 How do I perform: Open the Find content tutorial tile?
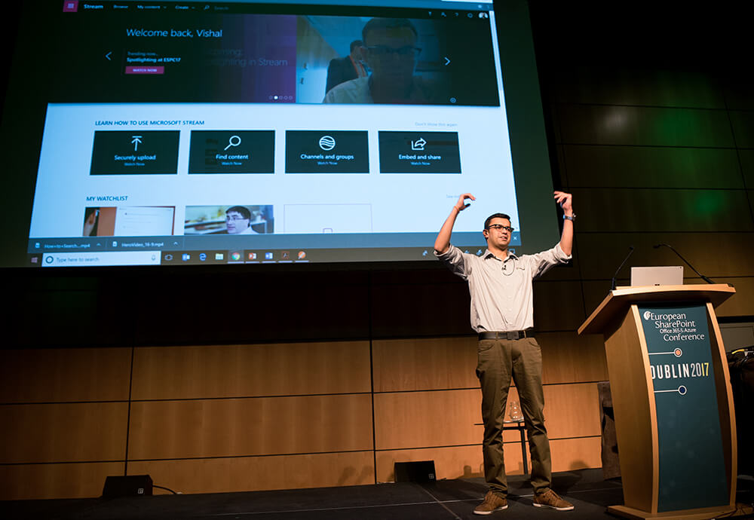click(231, 151)
